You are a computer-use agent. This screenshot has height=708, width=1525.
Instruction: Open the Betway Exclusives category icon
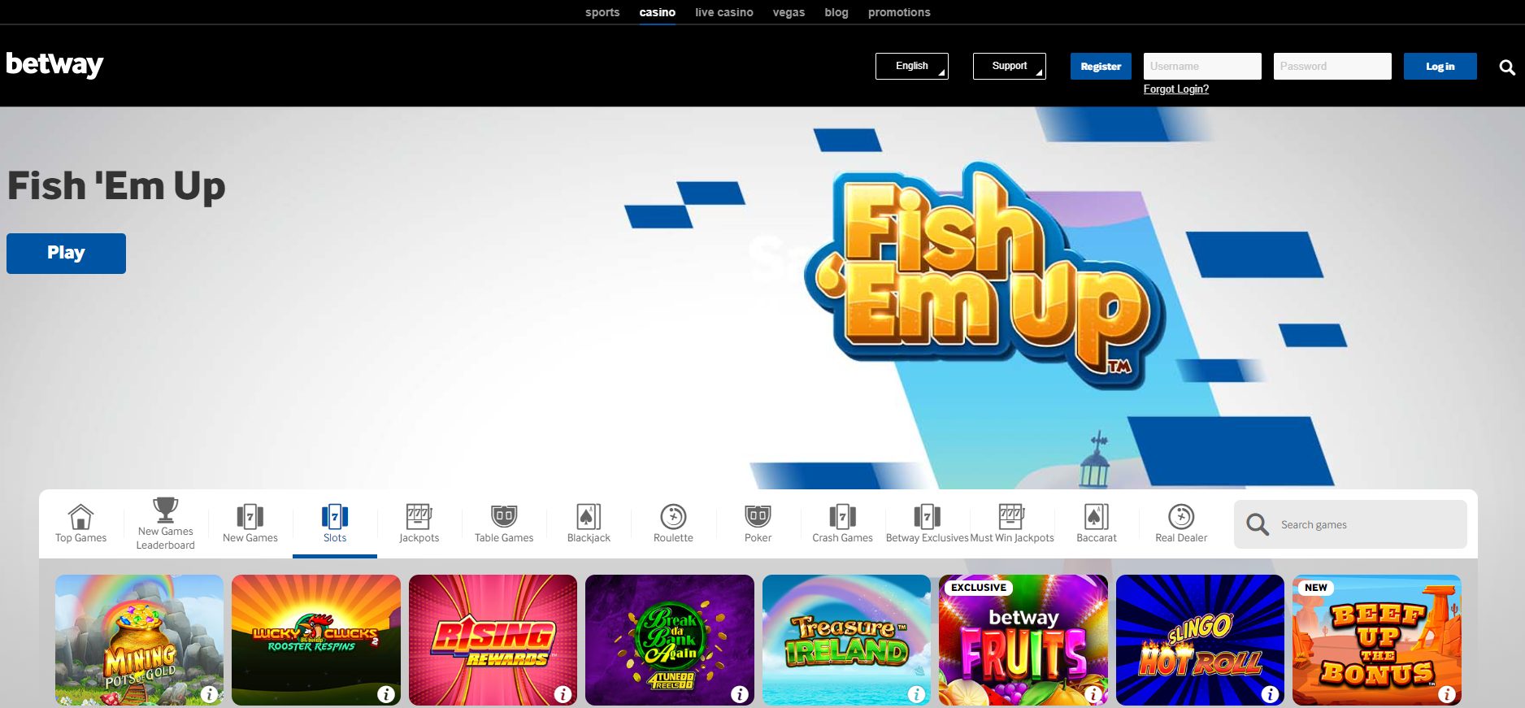927,517
